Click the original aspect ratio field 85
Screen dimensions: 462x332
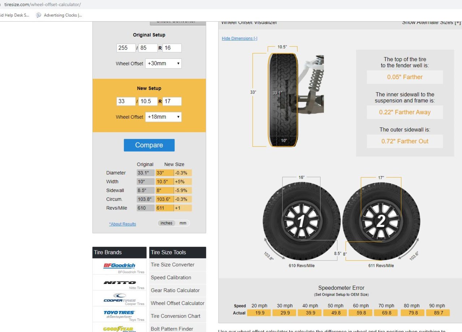click(x=148, y=48)
